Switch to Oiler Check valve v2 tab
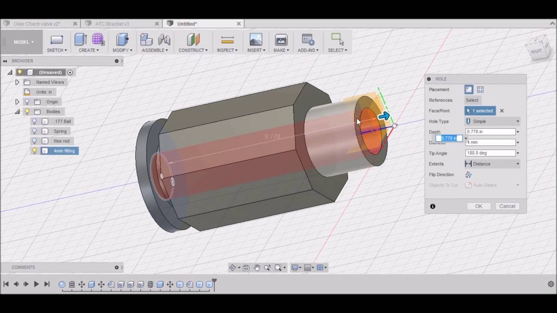The width and height of the screenshot is (557, 313). pyautogui.click(x=37, y=24)
